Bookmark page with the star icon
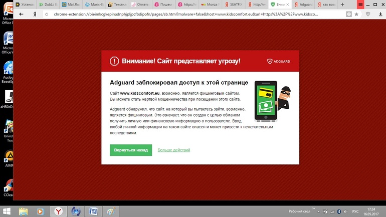 [x=357, y=15]
